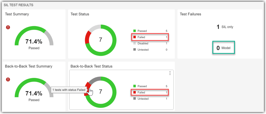Image resolution: width=266 pixels, height=114 pixels.
Task: Click the Back-to-Back Test Summary error icon
Action: 8,79
